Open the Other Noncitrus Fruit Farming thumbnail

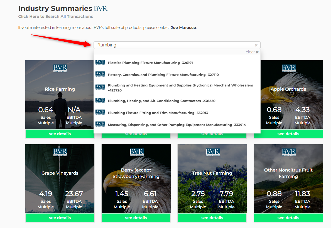[288, 178]
